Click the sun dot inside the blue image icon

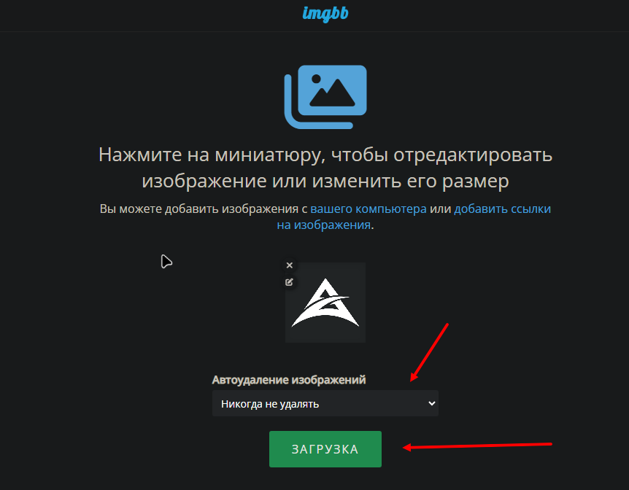click(316, 79)
